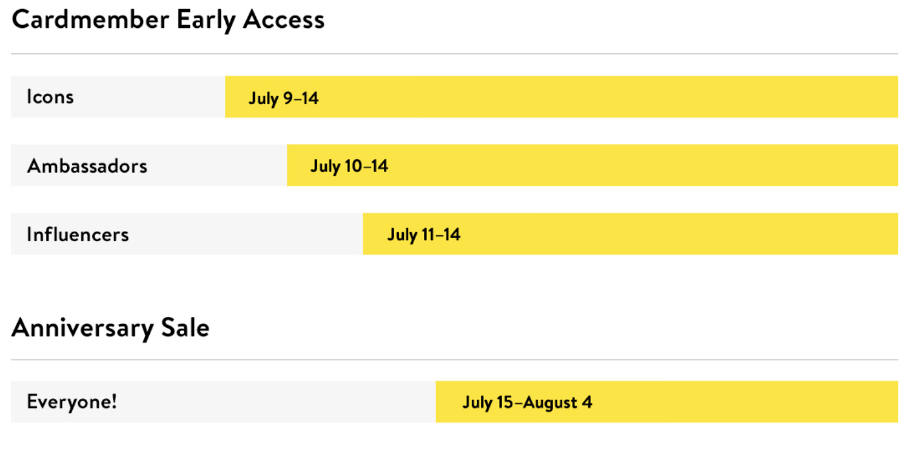This screenshot has width=920, height=465.
Task: Click the Cardmember Early Access heading
Action: click(x=168, y=20)
